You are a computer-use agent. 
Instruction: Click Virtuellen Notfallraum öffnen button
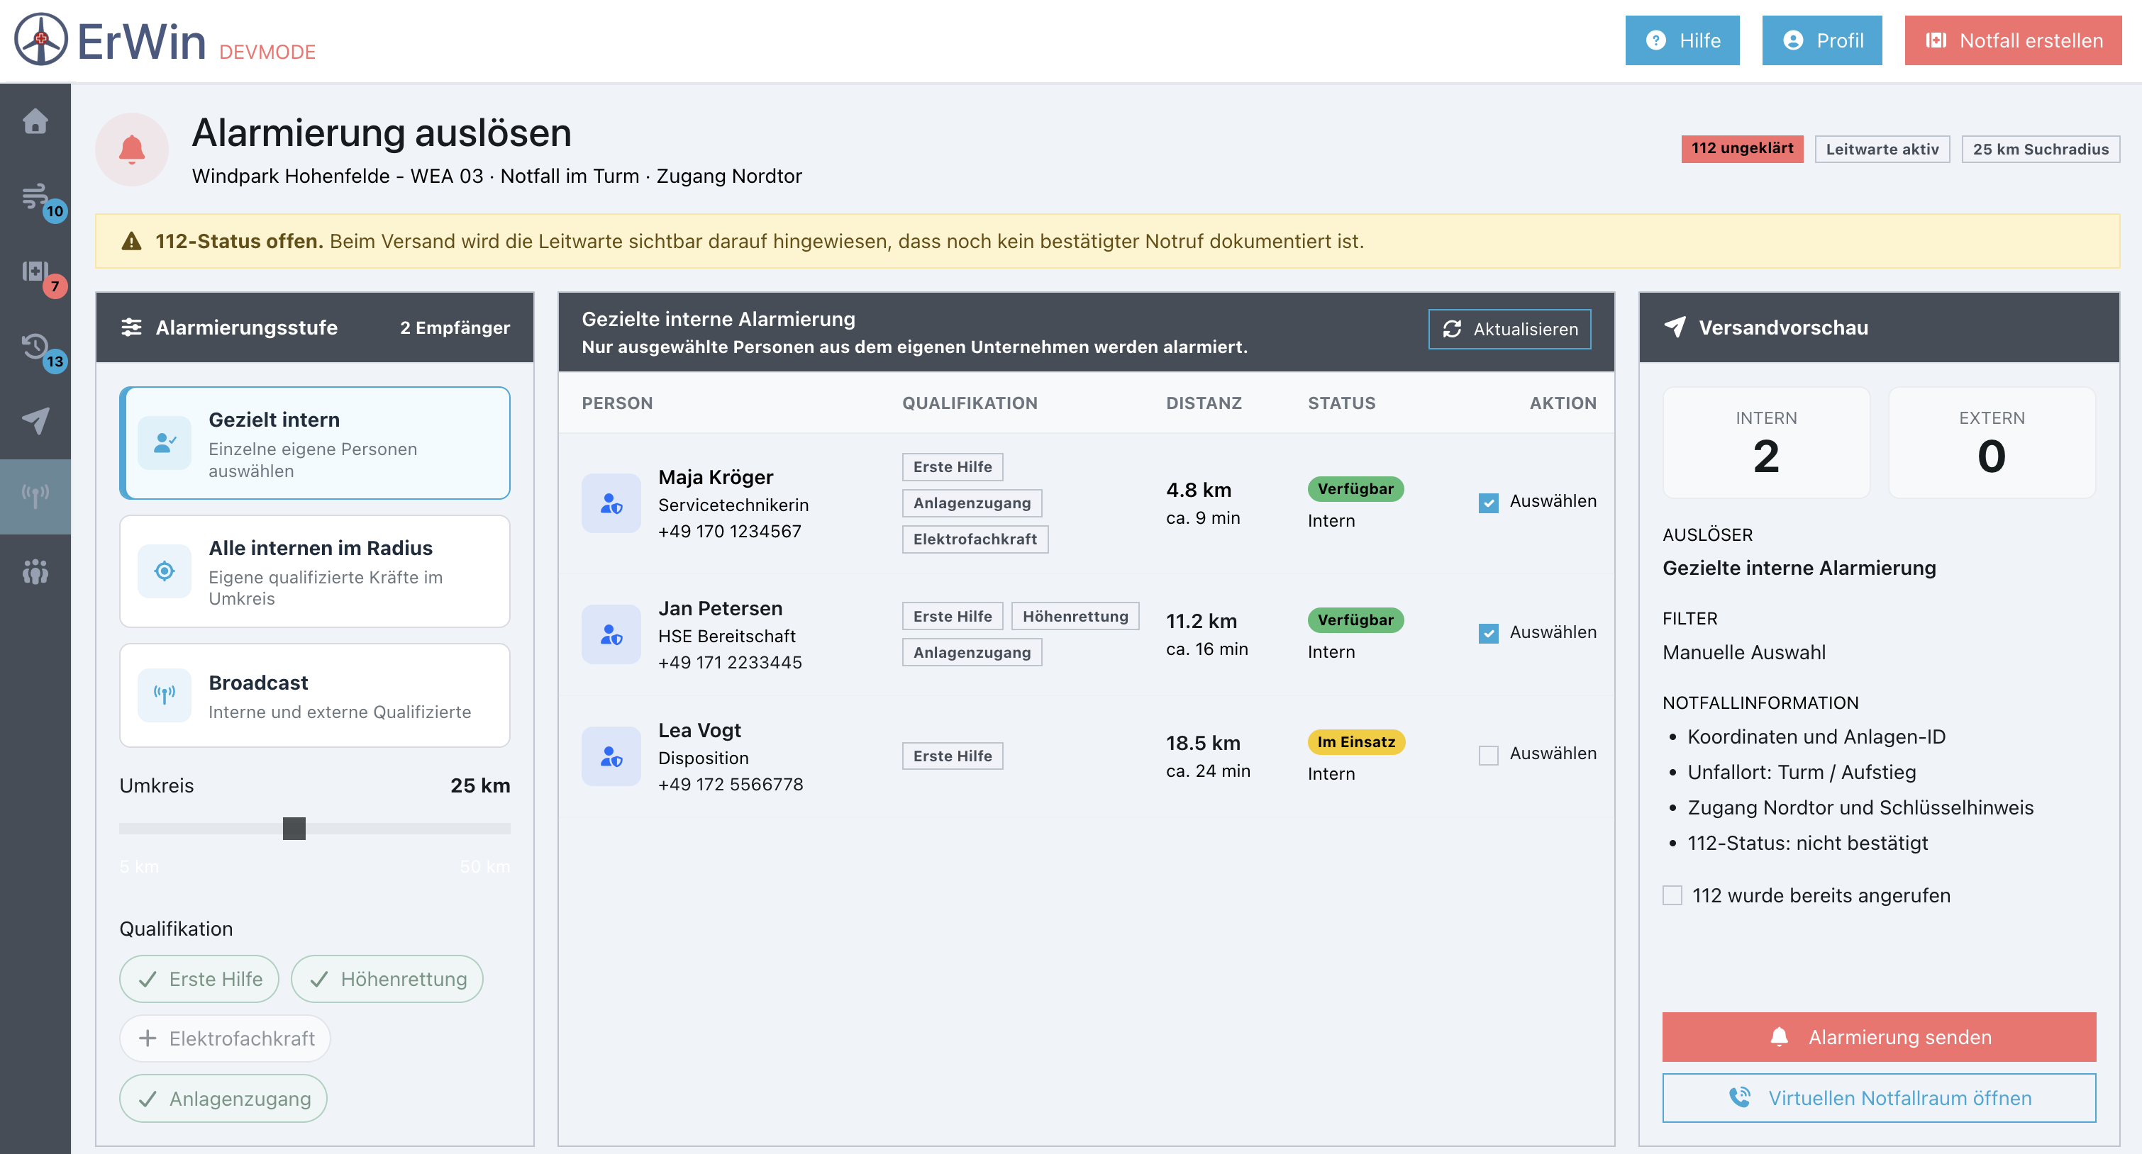tap(1880, 1097)
